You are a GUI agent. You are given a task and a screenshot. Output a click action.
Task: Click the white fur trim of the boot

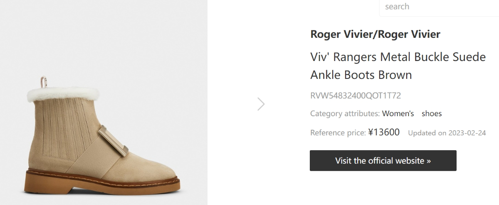tap(62, 94)
